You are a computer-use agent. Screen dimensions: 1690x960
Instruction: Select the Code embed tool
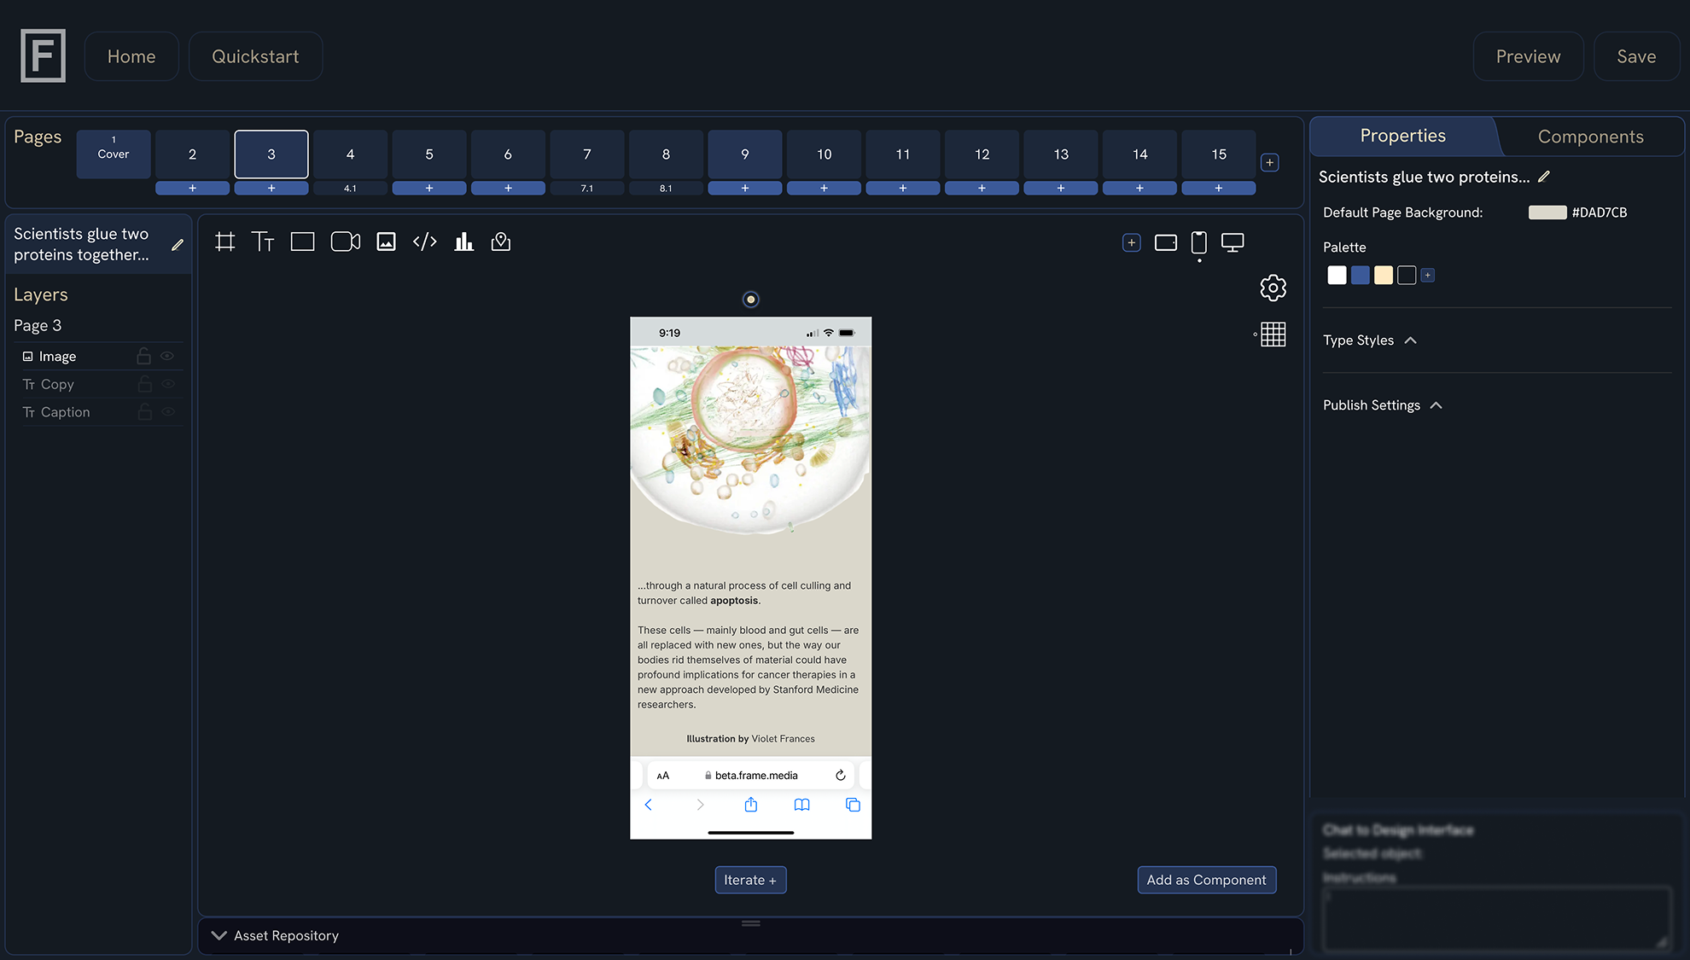pos(424,241)
